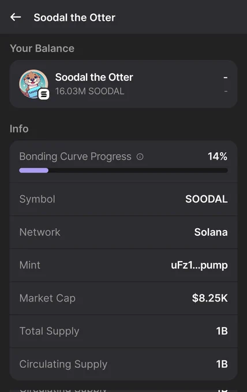Tap the Bonding Curve Progress label
This screenshot has width=247, height=392.
click(75, 156)
